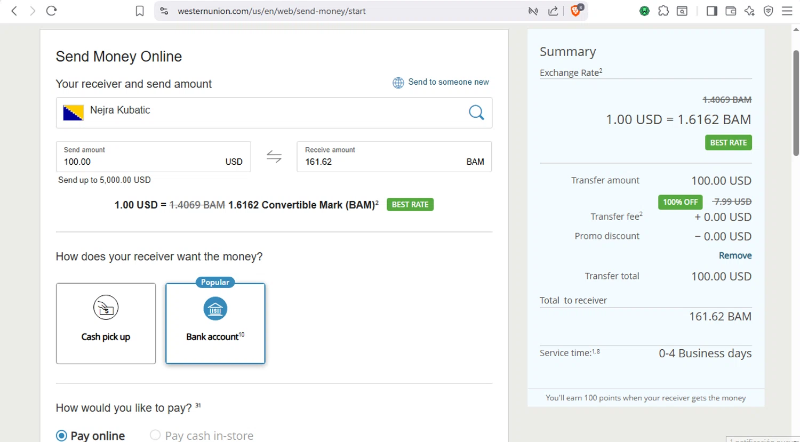Click the earn 100 points notice
The width and height of the screenshot is (800, 442).
point(645,398)
